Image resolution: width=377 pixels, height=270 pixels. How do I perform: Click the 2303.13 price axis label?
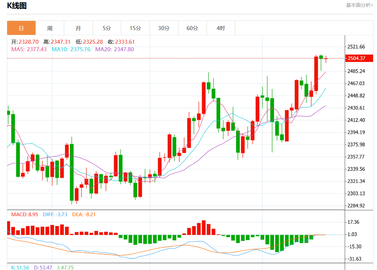pos(356,193)
